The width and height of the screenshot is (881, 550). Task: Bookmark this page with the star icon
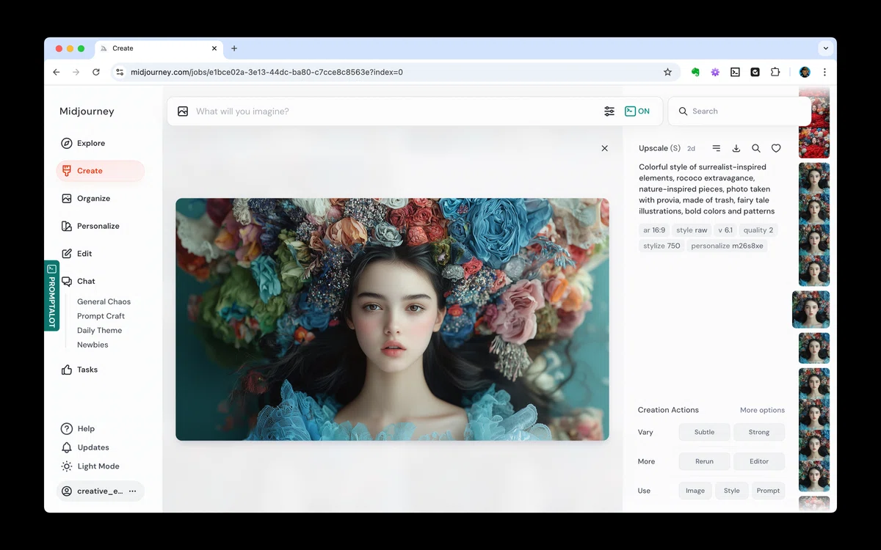[667, 72]
